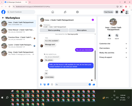This screenshot has width=132, height=106.
Task: Expand Media, files and links section
Action: coord(113,53)
